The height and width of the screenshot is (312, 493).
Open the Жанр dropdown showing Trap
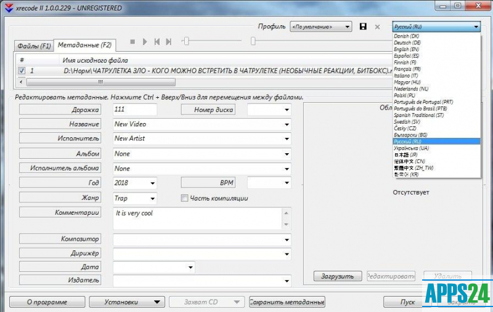coord(135,198)
